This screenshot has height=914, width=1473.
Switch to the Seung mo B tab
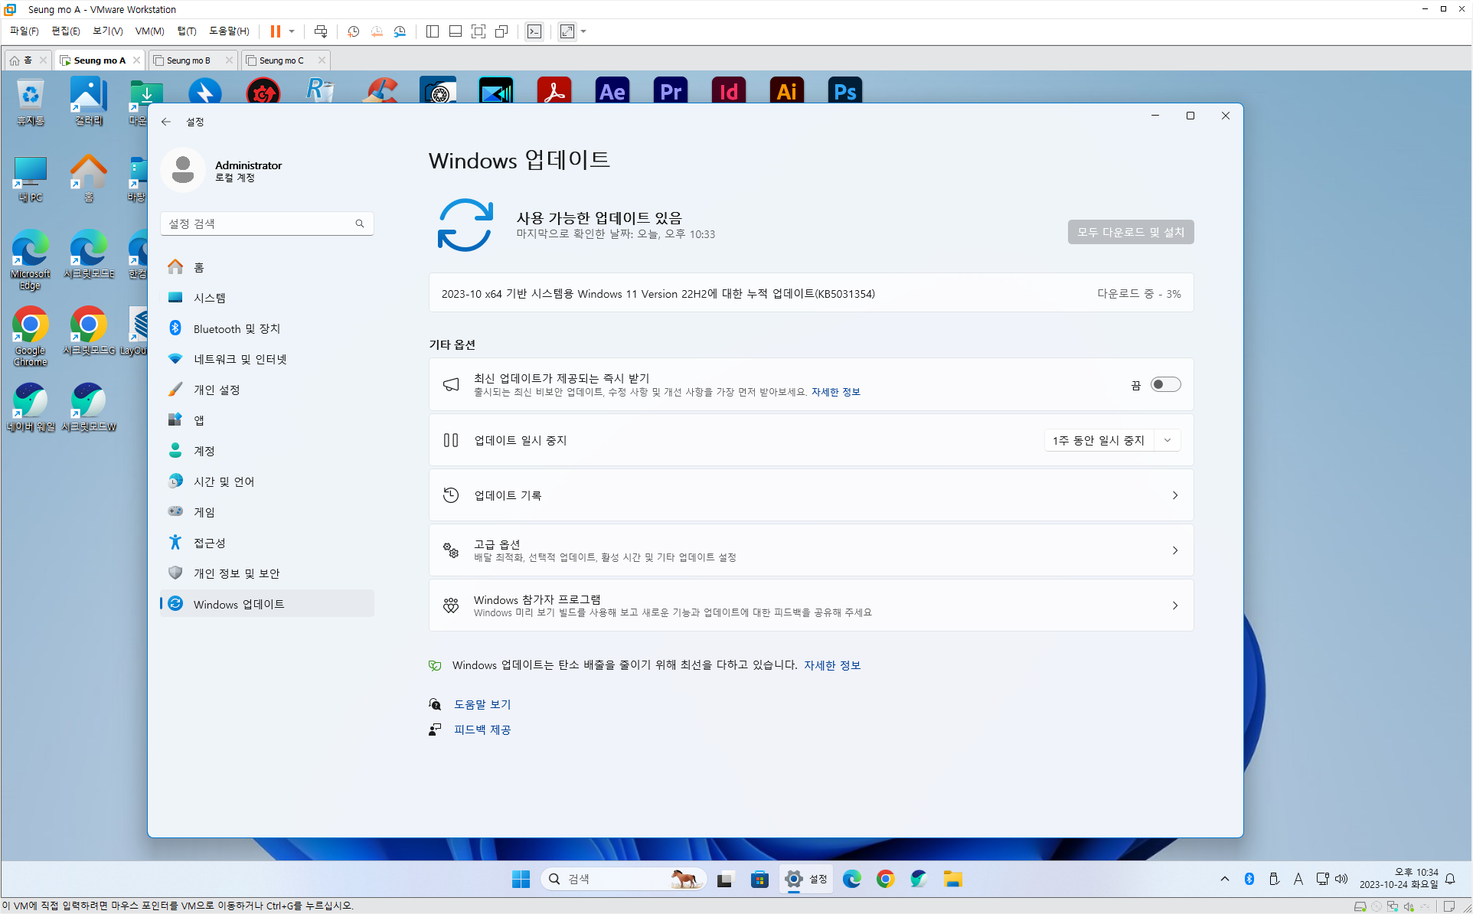[x=188, y=60]
